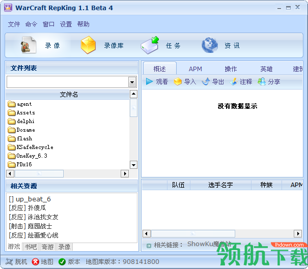Image resolution: width=308 pixels, height=269 pixels.
Task: Click the green 版本 check icon
Action: tap(62, 261)
